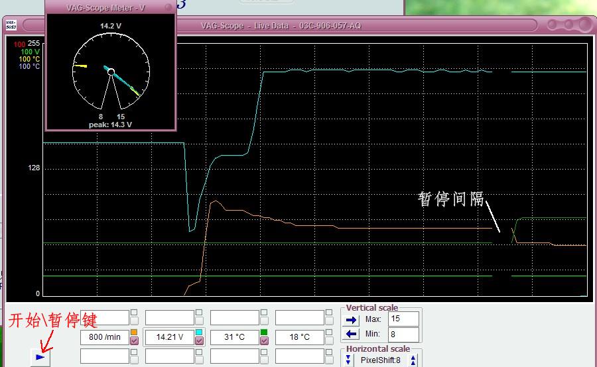The width and height of the screenshot is (597, 367).
Task: Click the double up-arrow right of PixelShift:8
Action: pos(413,360)
